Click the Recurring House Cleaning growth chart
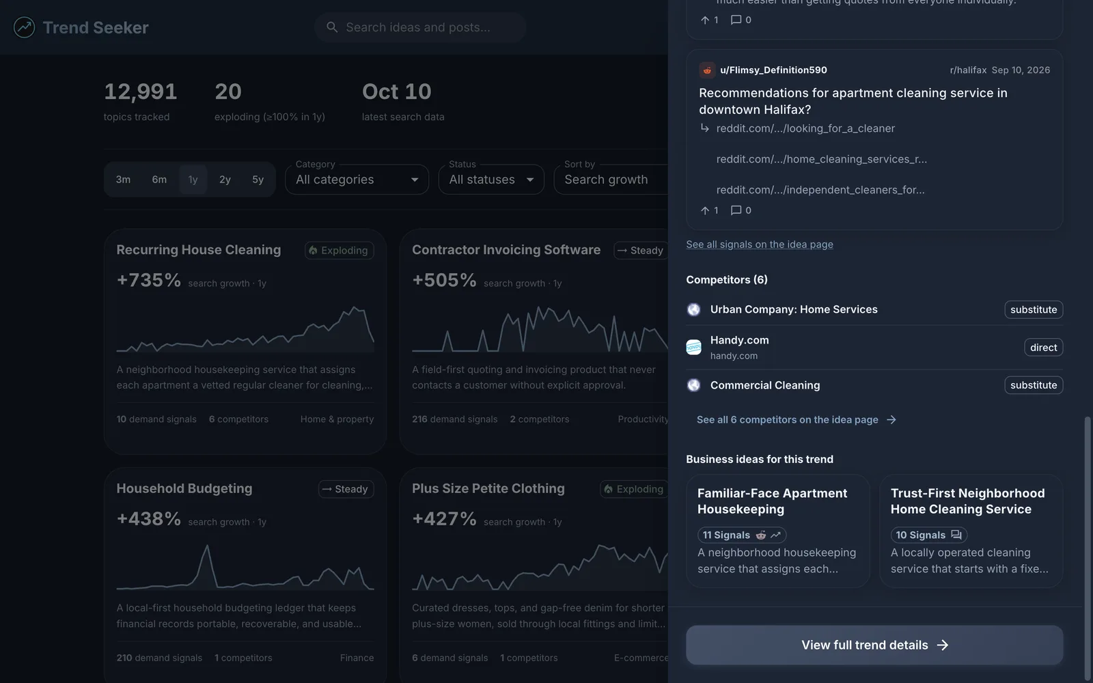The image size is (1093, 683). [x=245, y=328]
